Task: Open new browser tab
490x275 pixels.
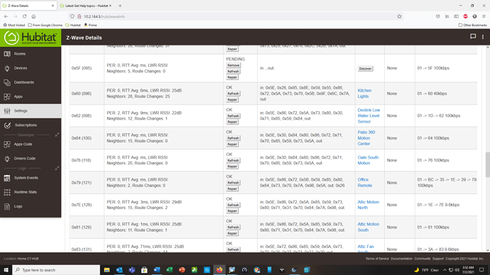Action: tap(120, 6)
